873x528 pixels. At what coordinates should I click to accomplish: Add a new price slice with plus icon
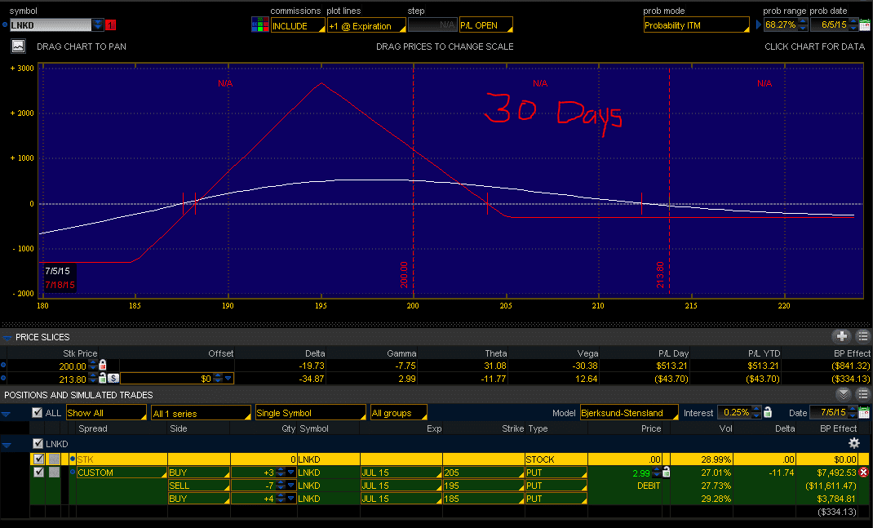click(842, 336)
